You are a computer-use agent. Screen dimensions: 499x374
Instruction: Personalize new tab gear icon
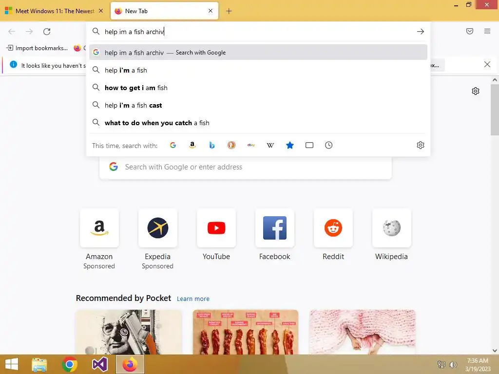point(476,91)
